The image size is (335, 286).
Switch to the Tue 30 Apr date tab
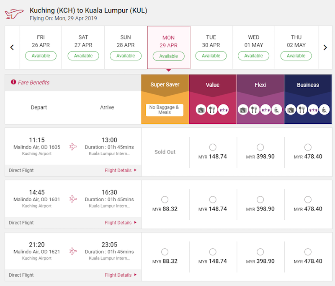click(211, 47)
